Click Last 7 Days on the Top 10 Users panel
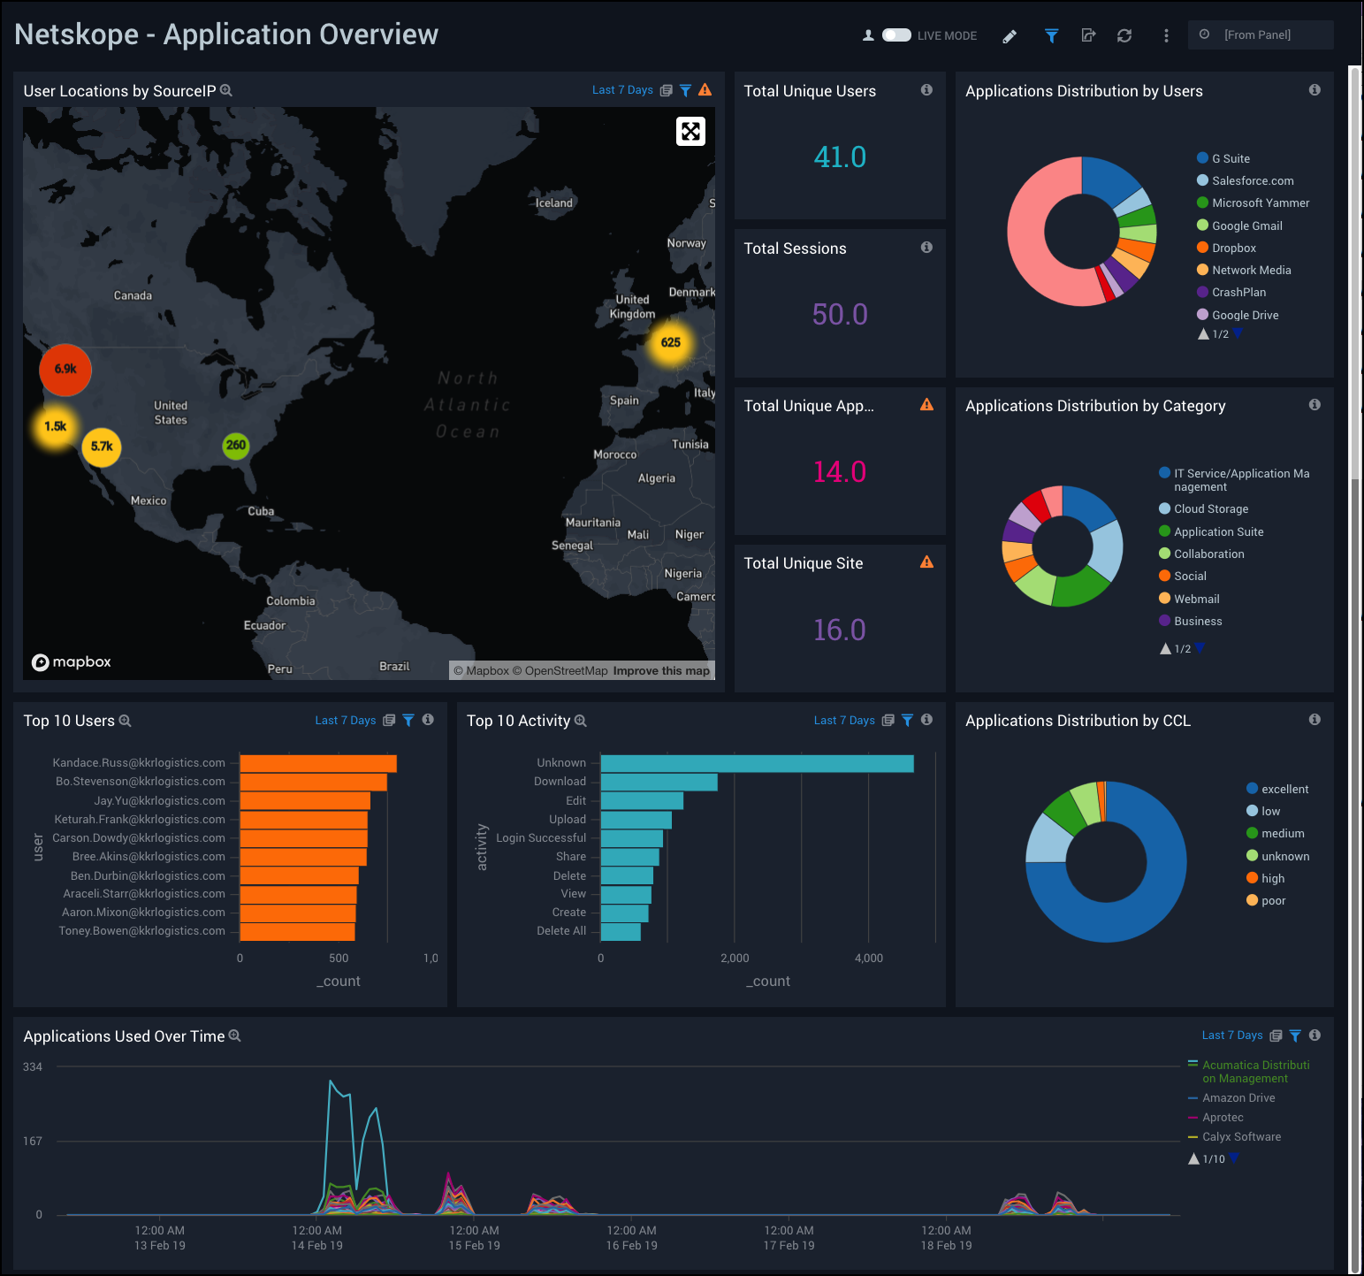 click(346, 720)
